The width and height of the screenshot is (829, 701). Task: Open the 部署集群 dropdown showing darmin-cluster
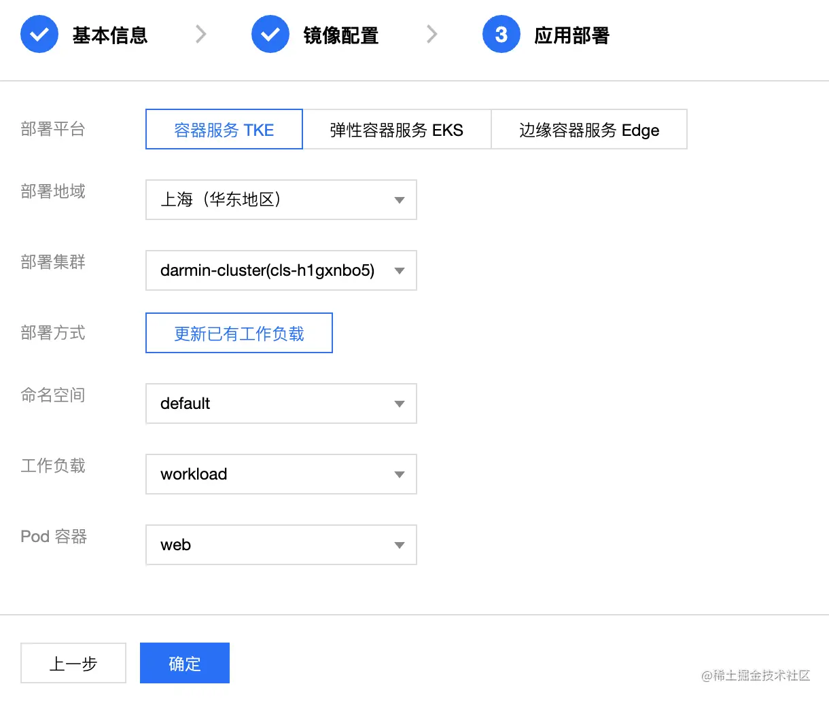click(x=281, y=270)
